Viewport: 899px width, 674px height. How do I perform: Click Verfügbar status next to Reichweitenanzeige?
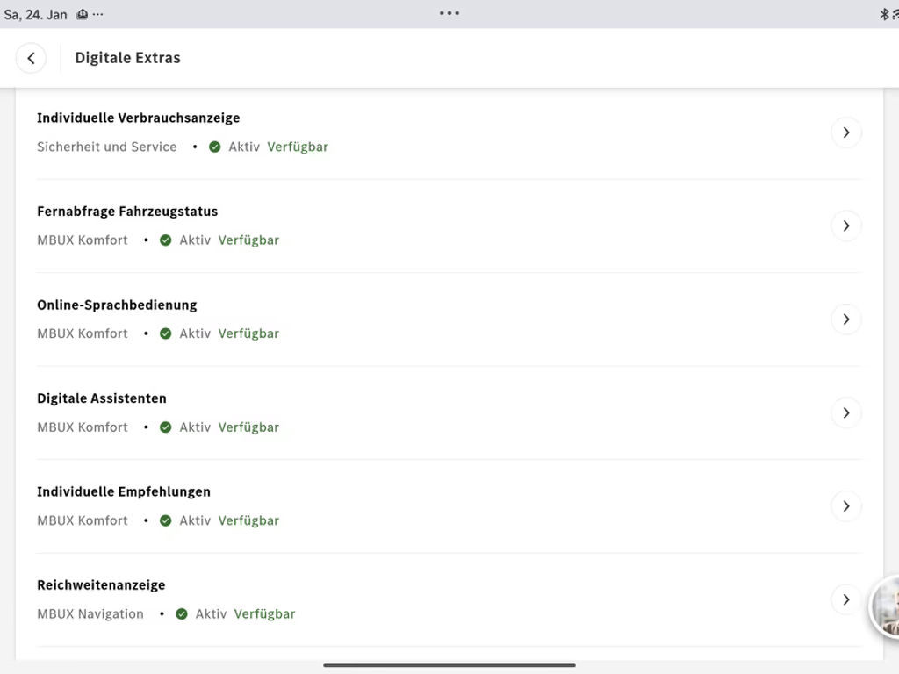pos(264,614)
